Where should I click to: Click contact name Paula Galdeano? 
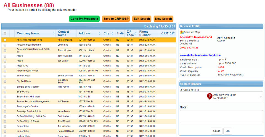[66, 131]
